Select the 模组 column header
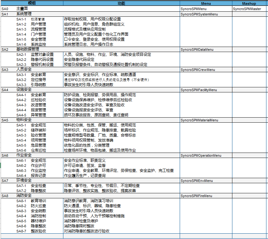This screenshot has width=268, height=239. pyautogui.click(x=32, y=3)
